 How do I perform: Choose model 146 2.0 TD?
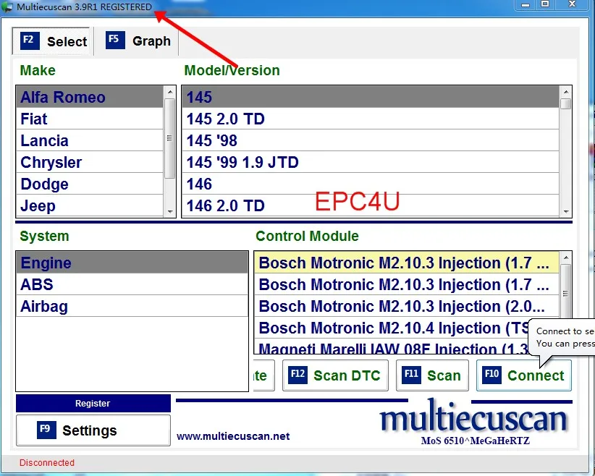tap(371, 205)
